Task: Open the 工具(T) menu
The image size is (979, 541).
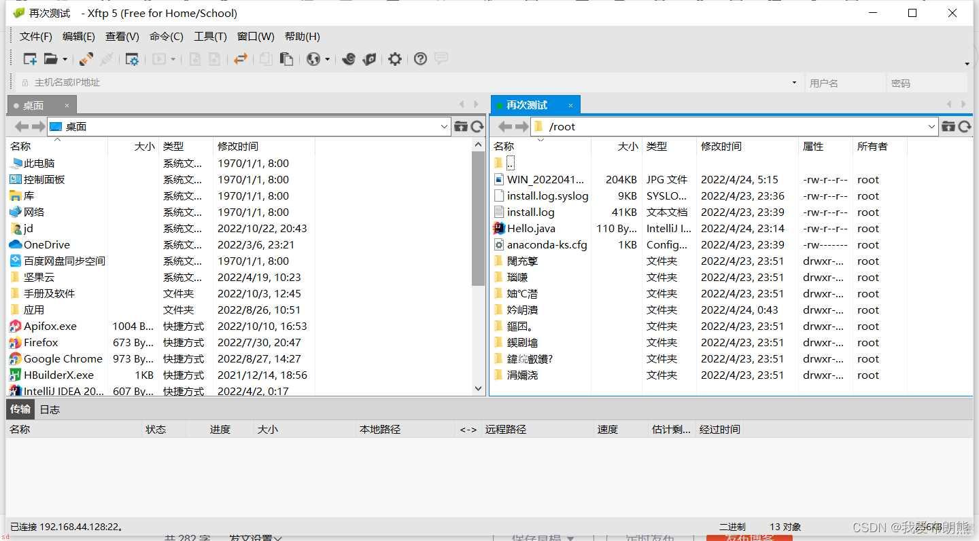Action: point(210,37)
